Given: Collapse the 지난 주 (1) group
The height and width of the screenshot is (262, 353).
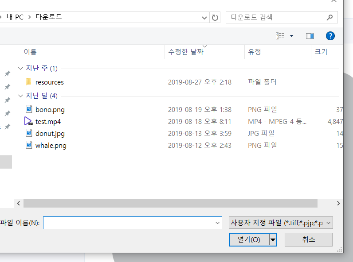Looking at the screenshot, I should click(x=20, y=68).
